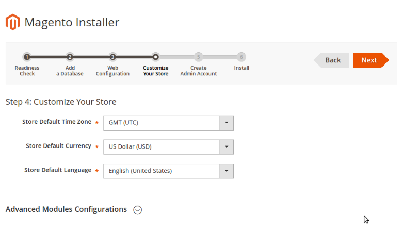Open the Readiness Check step label

point(27,71)
